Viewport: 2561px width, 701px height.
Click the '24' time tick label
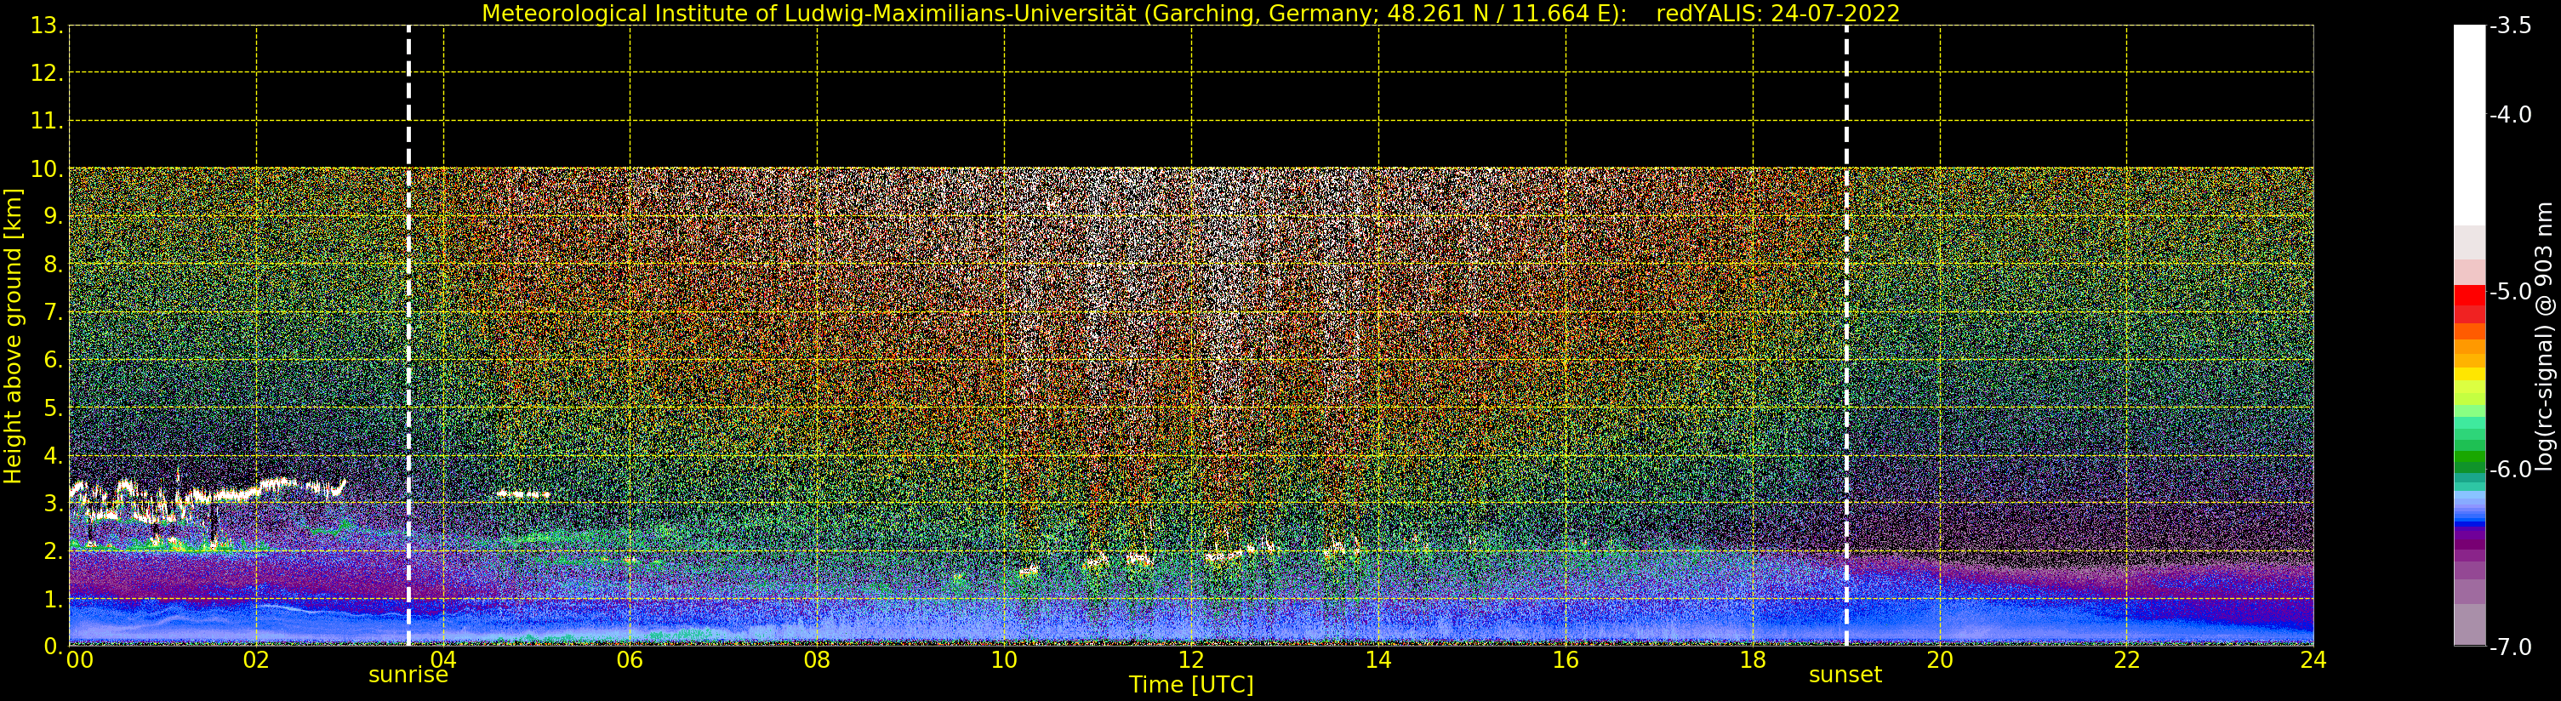pos(2313,660)
